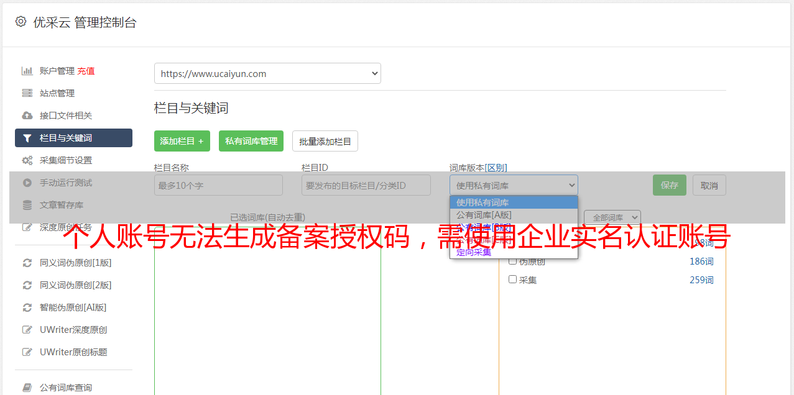Screen dimensions: 794x395
Task: Click the 取消 button
Action: coord(709,185)
